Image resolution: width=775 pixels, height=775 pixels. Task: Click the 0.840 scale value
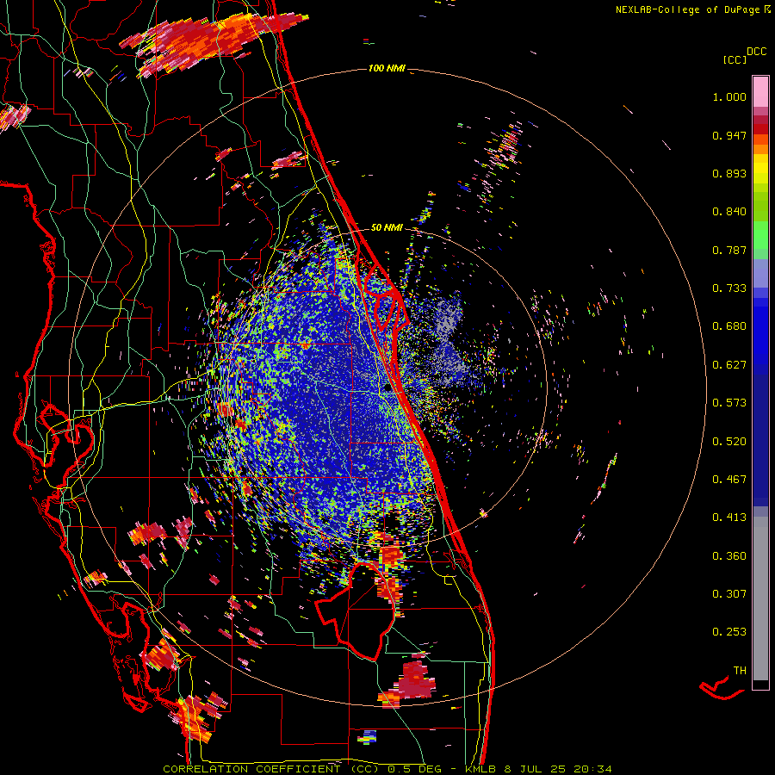pos(729,212)
